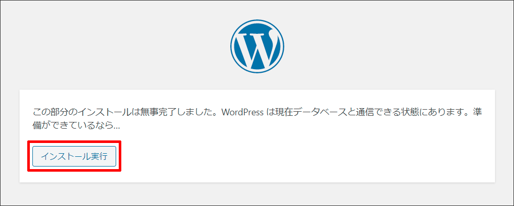Click the gray area below the white panel
The height and width of the screenshot is (206, 514).
click(257, 194)
